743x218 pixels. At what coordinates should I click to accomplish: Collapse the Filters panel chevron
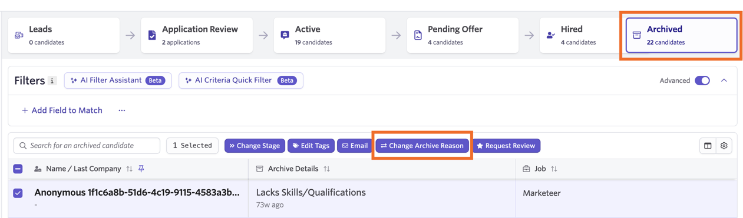click(724, 81)
